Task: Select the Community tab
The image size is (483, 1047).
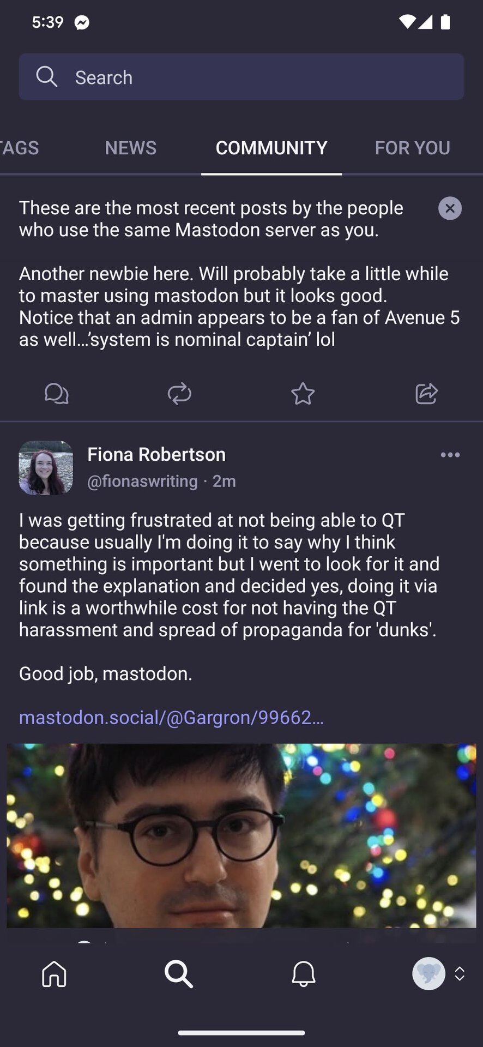Action: point(271,148)
